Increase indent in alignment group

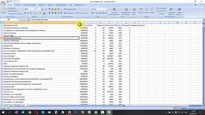click(x=61, y=13)
